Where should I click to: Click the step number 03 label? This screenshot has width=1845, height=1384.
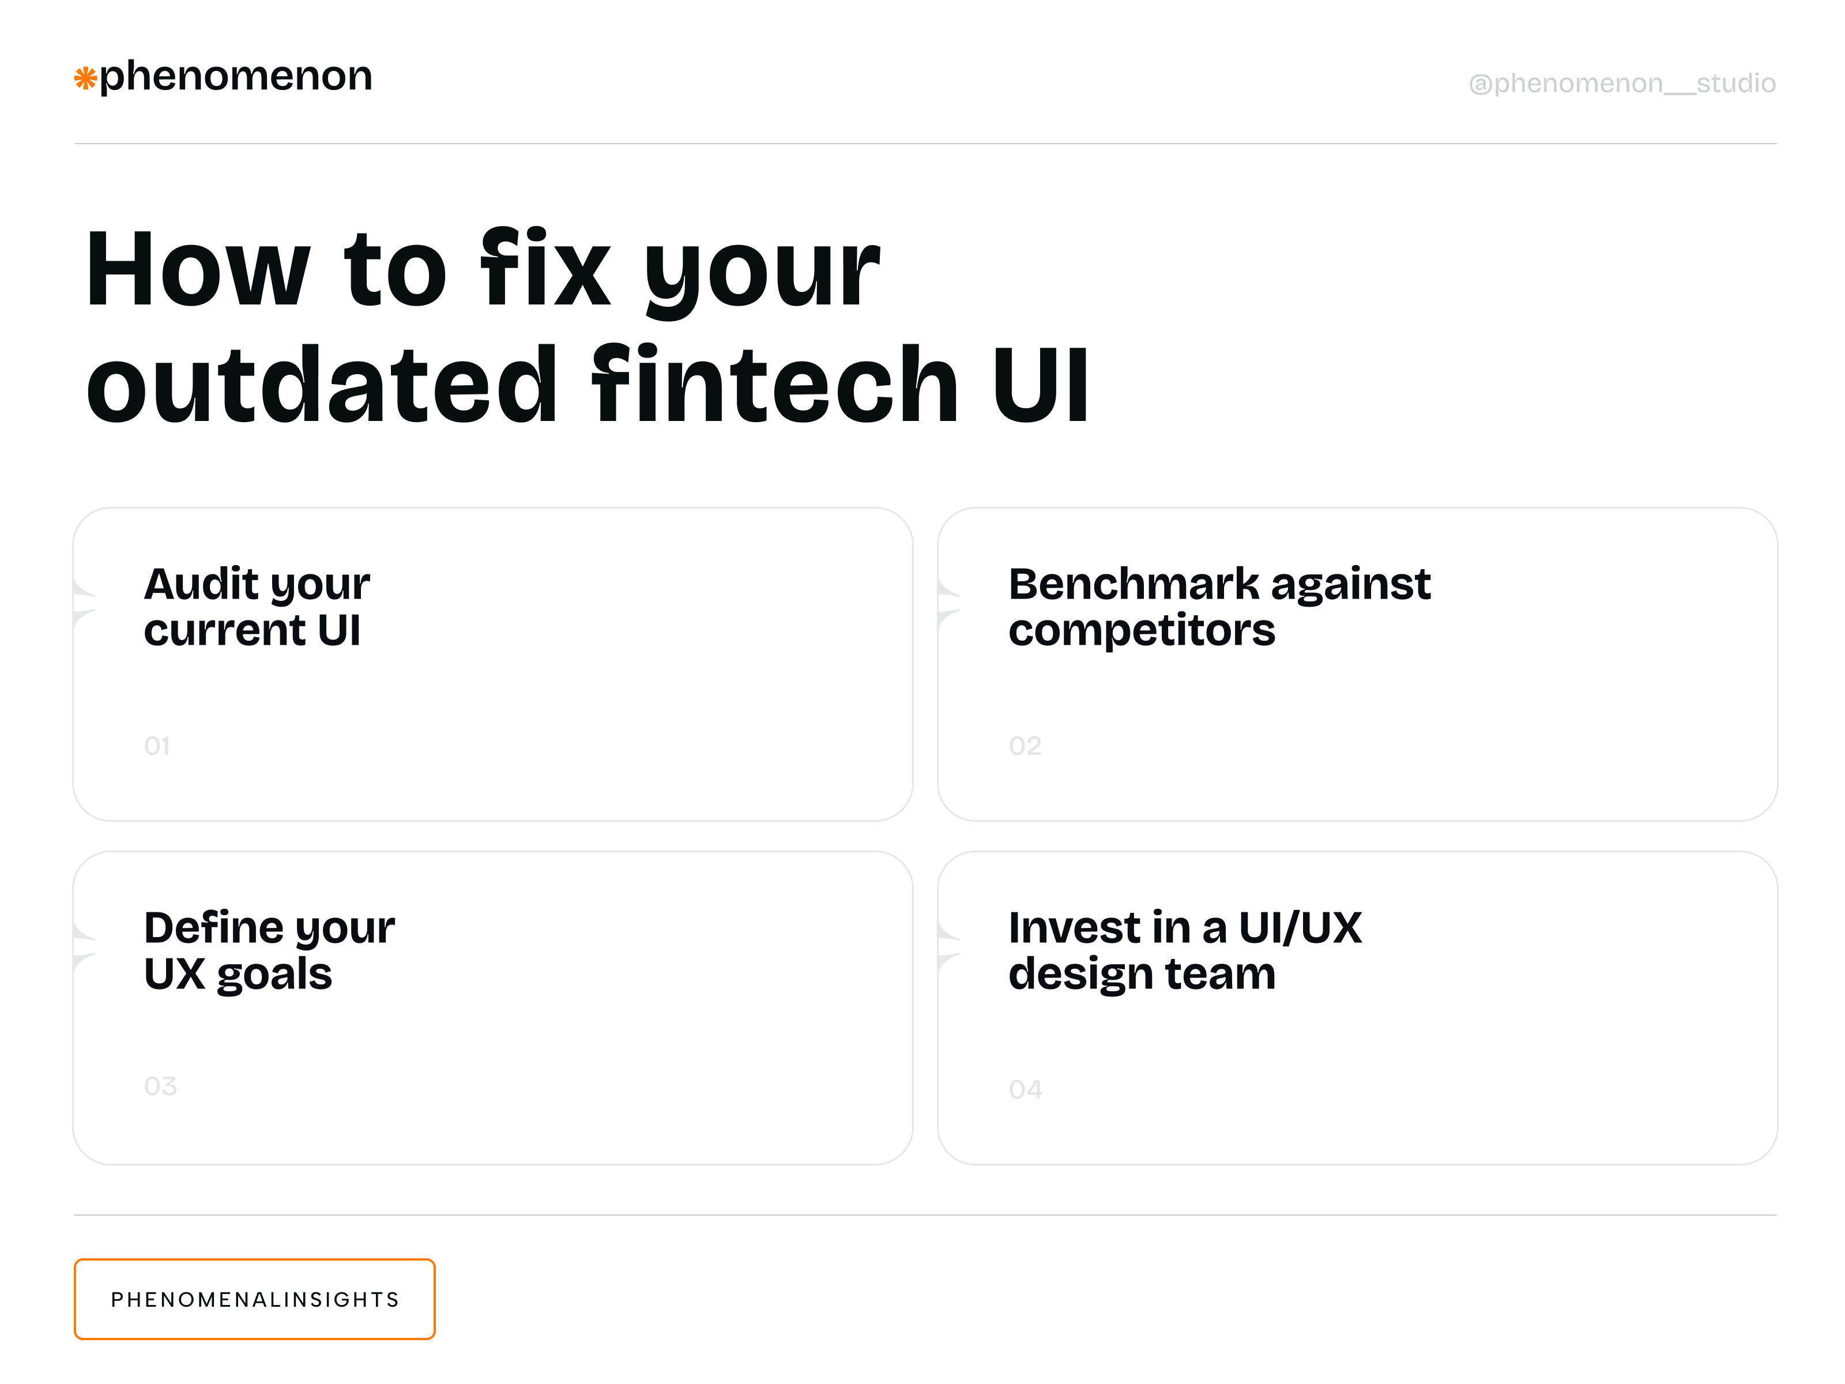tap(160, 1086)
